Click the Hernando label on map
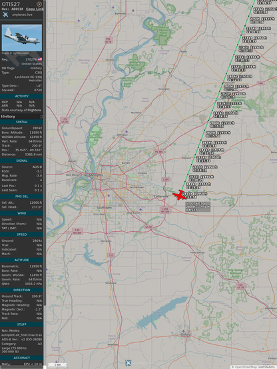 click(106, 241)
